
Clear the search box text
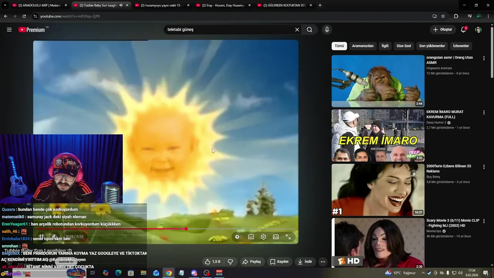(297, 30)
